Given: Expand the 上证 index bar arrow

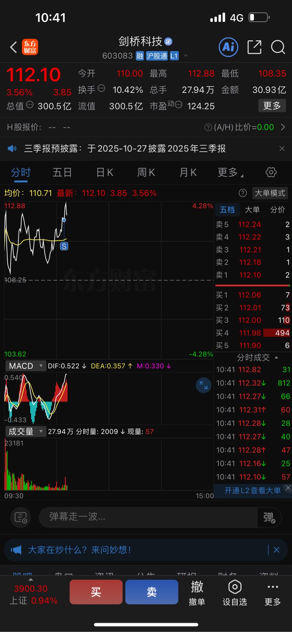Looking at the screenshot, I should coord(31,580).
